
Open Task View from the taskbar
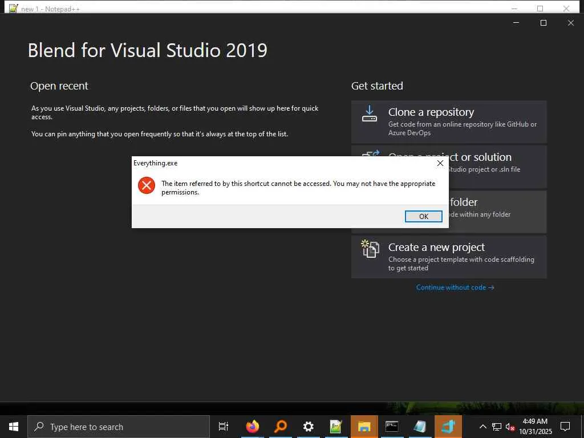pyautogui.click(x=224, y=427)
